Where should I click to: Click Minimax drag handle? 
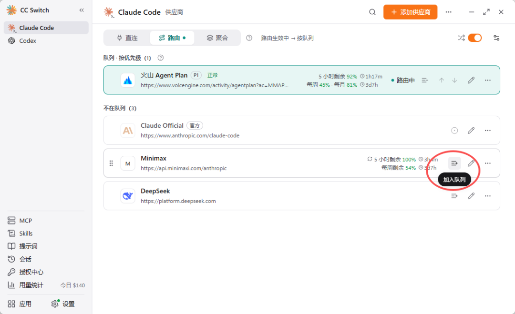pyautogui.click(x=111, y=163)
